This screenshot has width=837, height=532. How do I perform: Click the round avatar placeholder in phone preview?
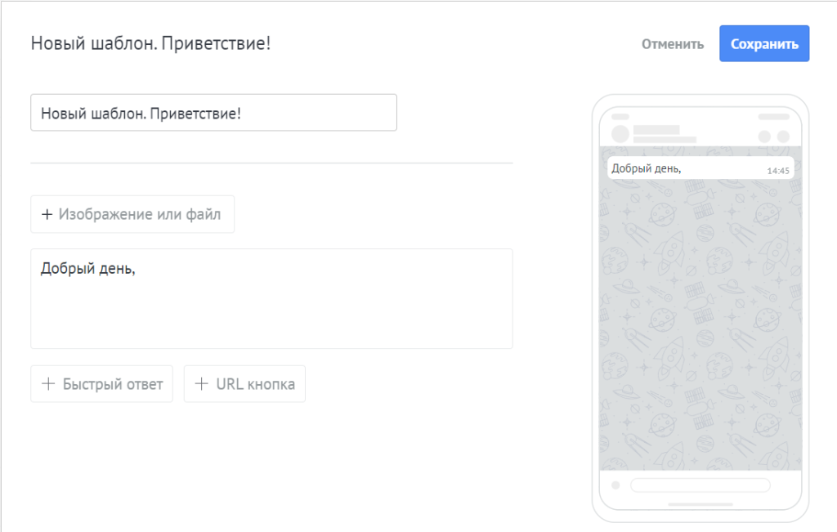(620, 134)
